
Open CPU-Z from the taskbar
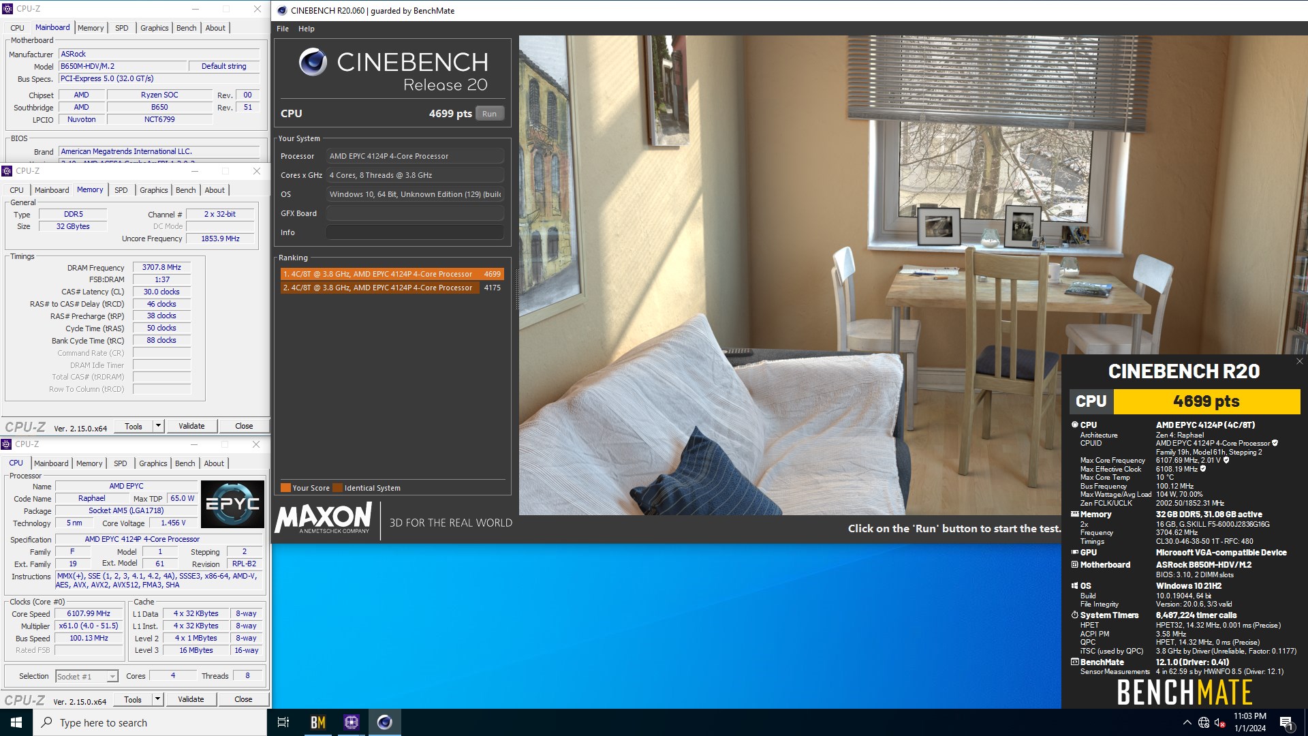(352, 722)
